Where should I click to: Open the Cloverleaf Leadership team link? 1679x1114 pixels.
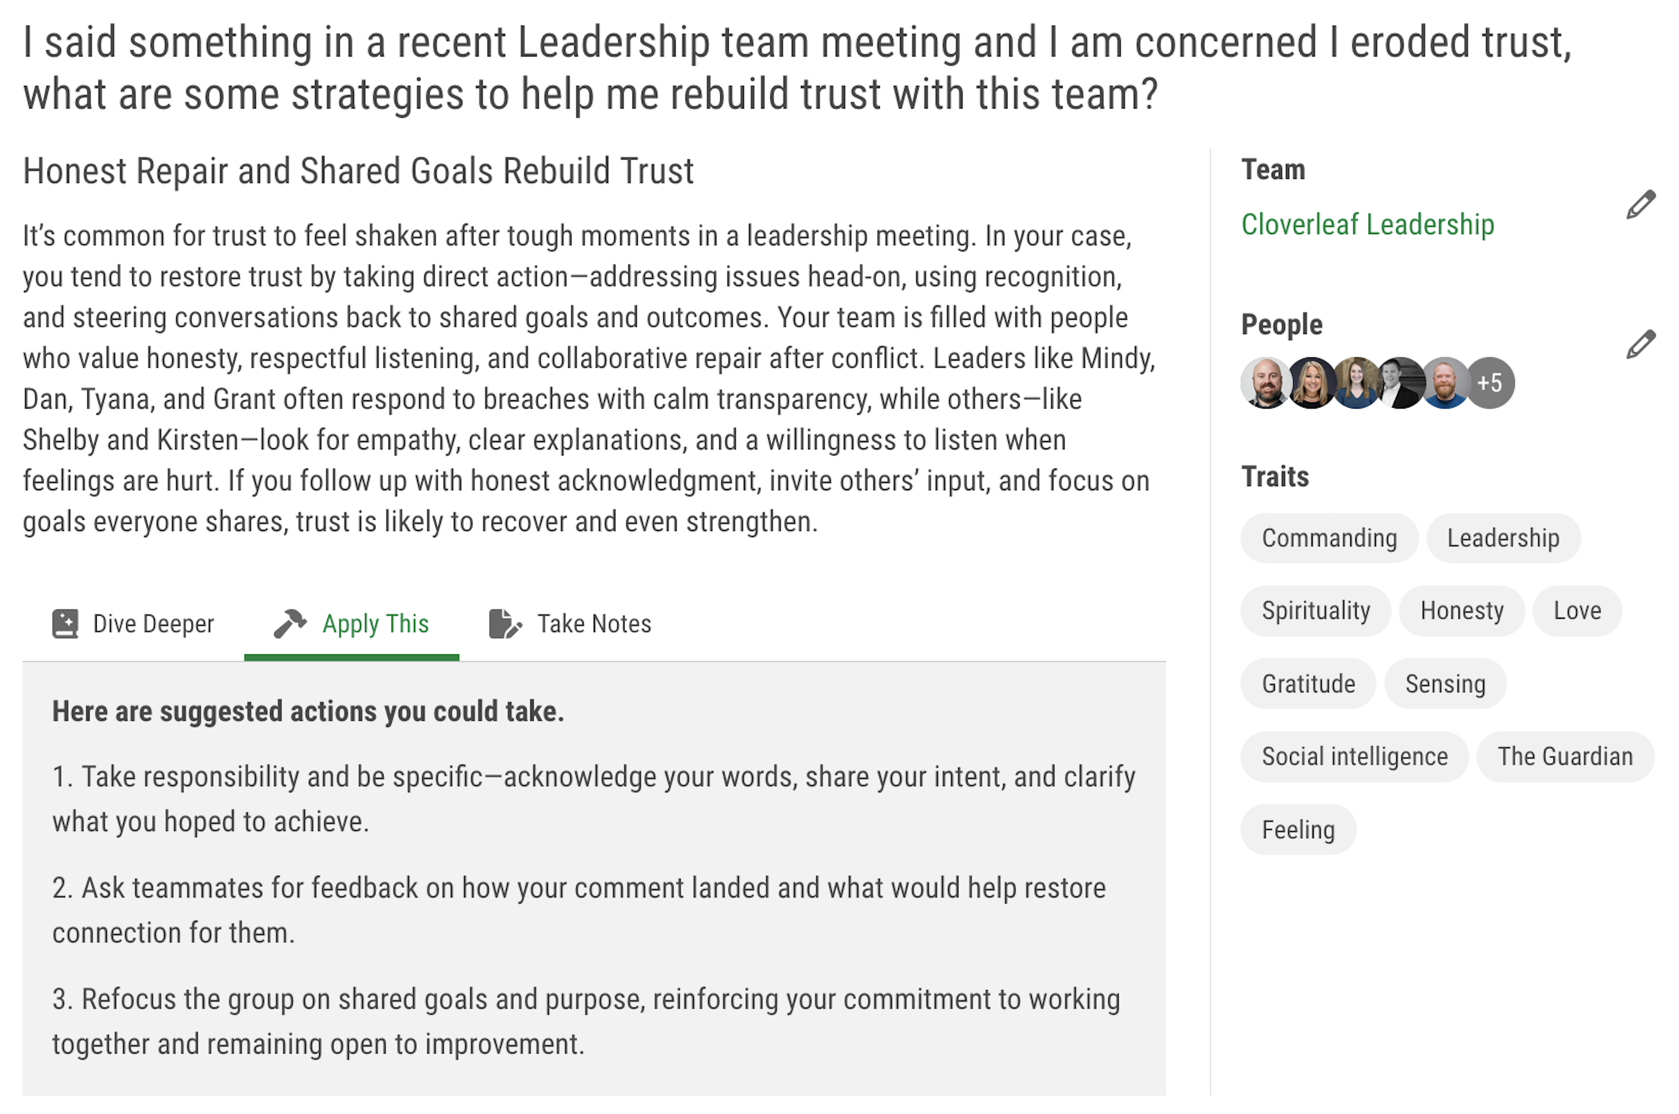point(1368,225)
